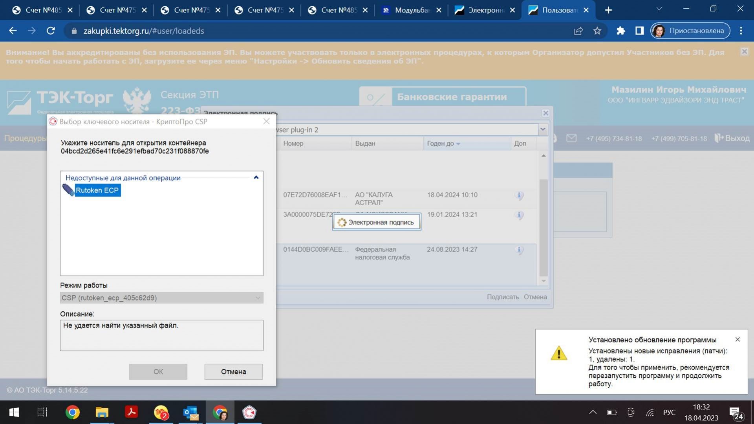
Task: Open the notification center with 24 alerts
Action: [736, 413]
